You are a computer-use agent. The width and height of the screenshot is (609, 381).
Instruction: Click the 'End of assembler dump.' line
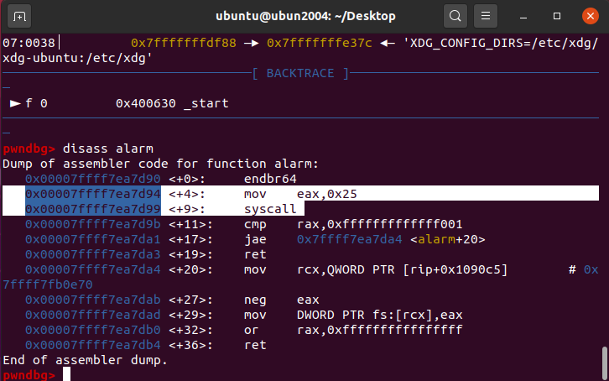point(85,359)
